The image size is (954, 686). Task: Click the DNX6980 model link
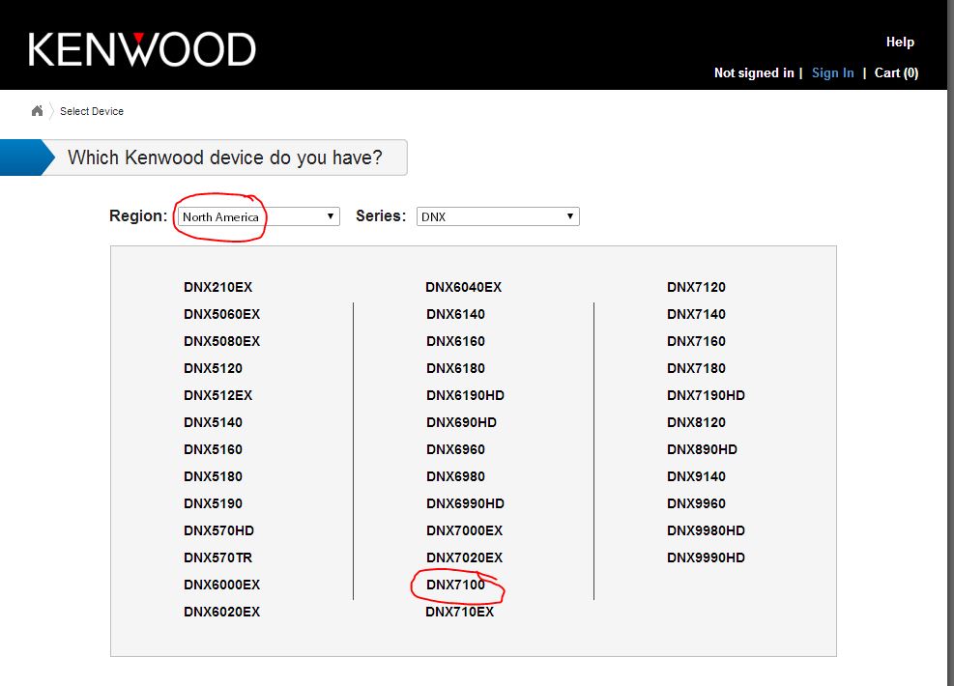pos(455,476)
